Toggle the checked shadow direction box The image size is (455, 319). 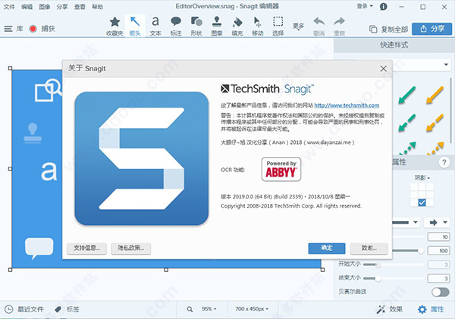422,202
